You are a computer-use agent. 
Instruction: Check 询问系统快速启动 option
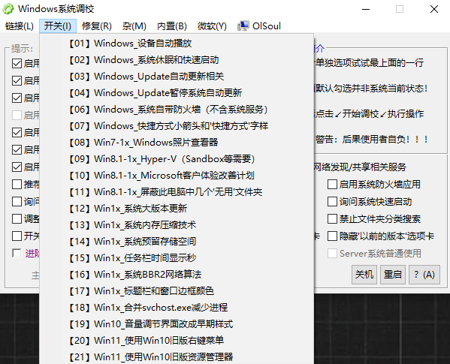click(x=332, y=201)
